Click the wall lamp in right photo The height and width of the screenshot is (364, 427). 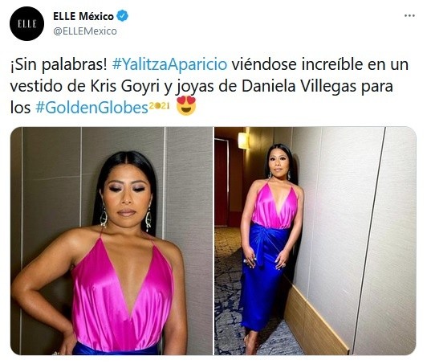243,141
